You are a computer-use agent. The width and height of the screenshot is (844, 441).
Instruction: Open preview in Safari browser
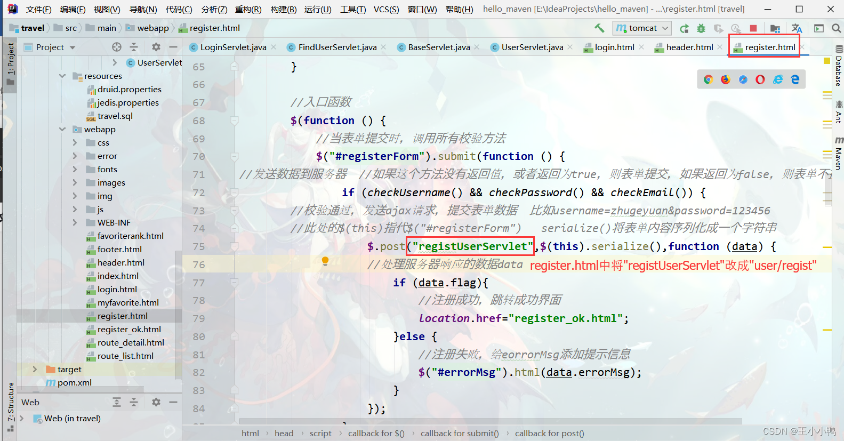[x=743, y=79]
